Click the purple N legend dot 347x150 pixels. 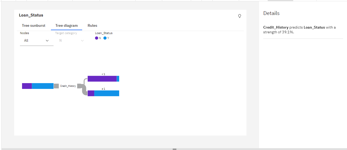(x=97, y=38)
